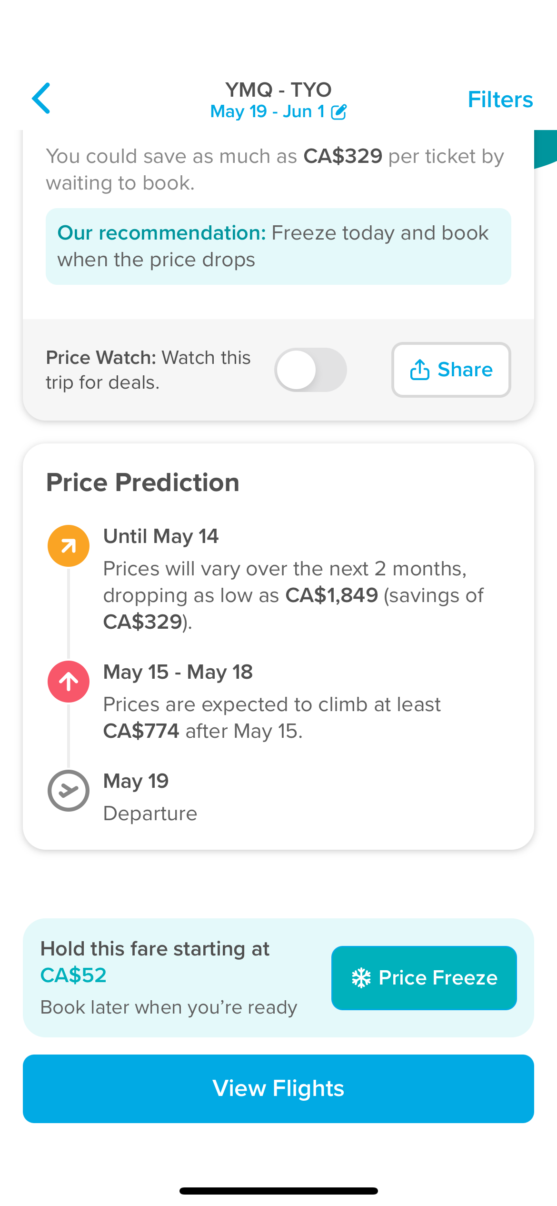
Task: Tap the red price increase arrow icon
Action: click(69, 682)
